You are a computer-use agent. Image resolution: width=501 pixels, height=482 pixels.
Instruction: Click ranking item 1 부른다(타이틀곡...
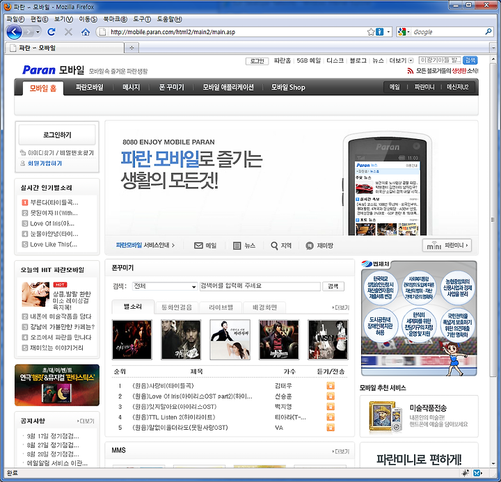point(54,202)
